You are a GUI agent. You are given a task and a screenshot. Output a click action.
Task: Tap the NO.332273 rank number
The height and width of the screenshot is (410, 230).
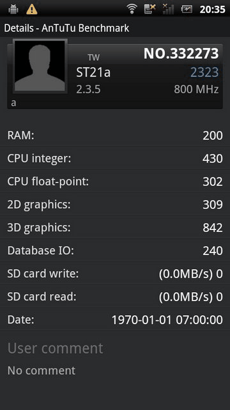coord(181,54)
